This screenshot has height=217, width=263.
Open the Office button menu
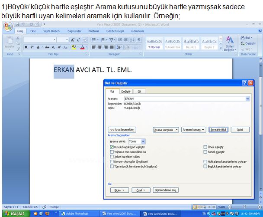pos(8,26)
